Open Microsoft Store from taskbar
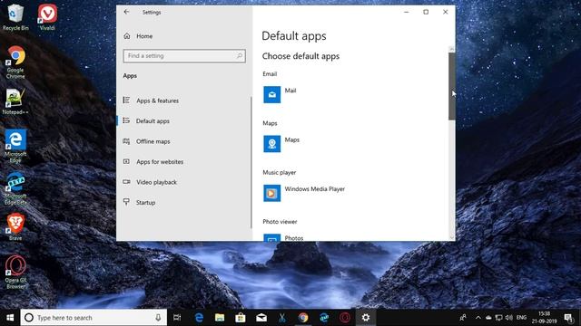Viewport: 581px width, 326px height. [241, 318]
